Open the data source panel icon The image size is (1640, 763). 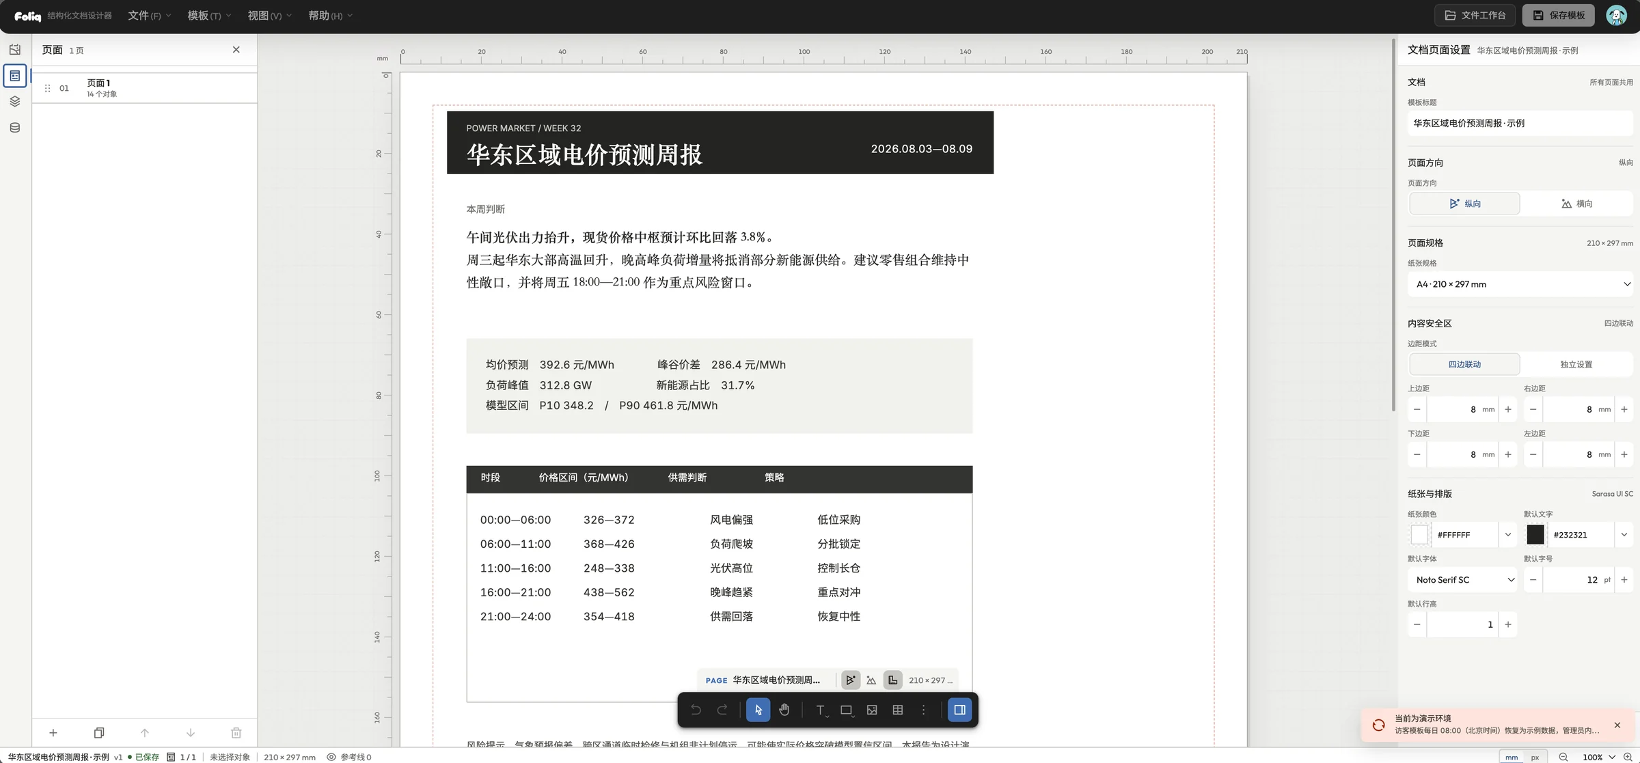tap(15, 128)
